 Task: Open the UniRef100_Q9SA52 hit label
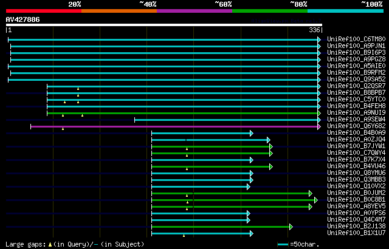[356, 80]
